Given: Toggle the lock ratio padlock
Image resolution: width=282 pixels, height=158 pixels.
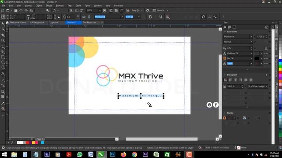Looking at the screenshot, I should 59,17.
